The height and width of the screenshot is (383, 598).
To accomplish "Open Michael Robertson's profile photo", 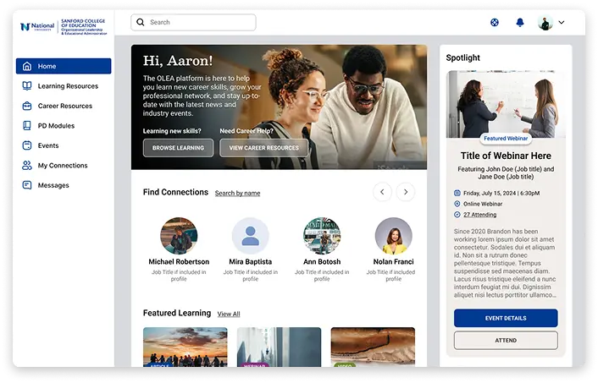I will 179,236.
